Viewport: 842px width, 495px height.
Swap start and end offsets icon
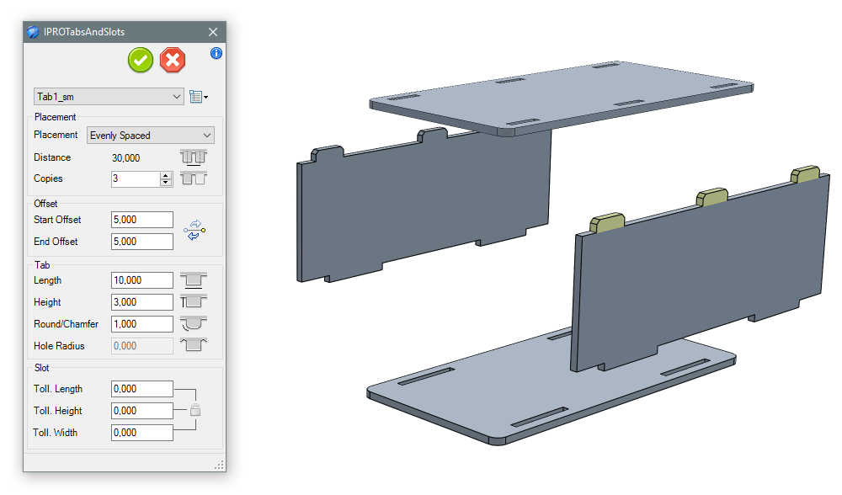pos(195,231)
